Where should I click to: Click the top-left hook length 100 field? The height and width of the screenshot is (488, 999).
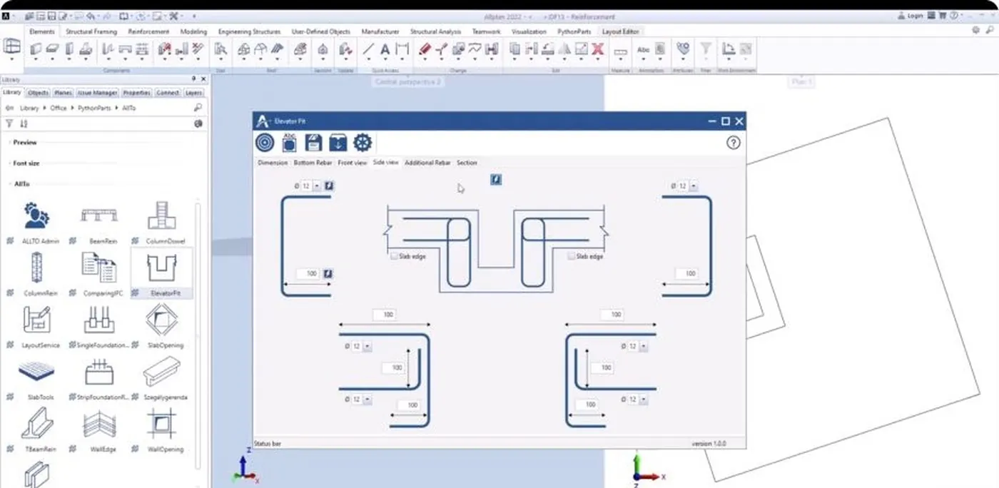(308, 273)
